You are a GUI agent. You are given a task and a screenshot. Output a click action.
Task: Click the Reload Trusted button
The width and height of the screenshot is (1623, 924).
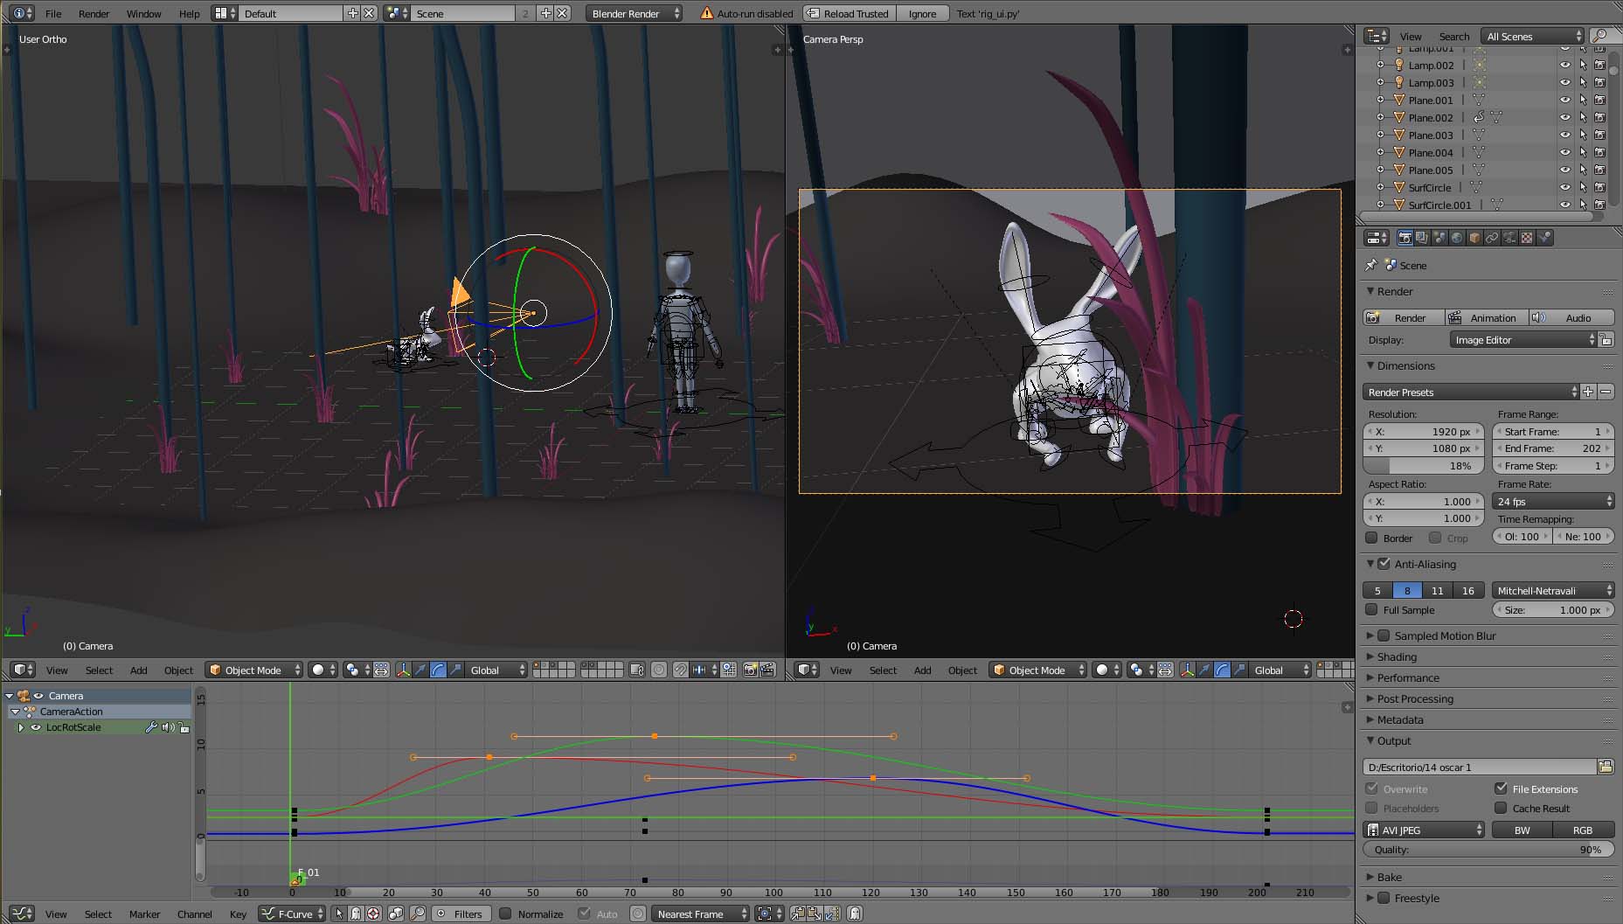click(848, 13)
